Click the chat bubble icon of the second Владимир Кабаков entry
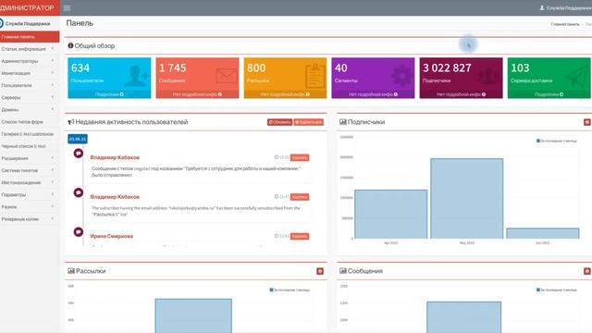 click(78, 192)
